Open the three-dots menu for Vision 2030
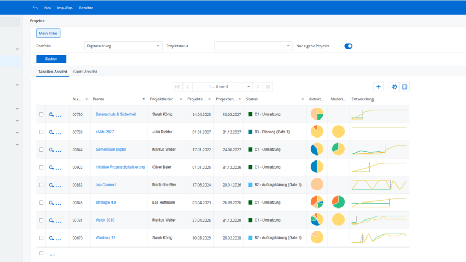Image resolution: width=466 pixels, height=262 pixels. click(x=58, y=221)
